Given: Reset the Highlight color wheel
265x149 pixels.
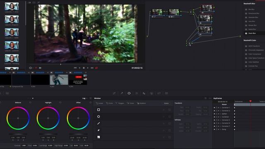Looking at the screenshot, I should [x=60, y=103].
